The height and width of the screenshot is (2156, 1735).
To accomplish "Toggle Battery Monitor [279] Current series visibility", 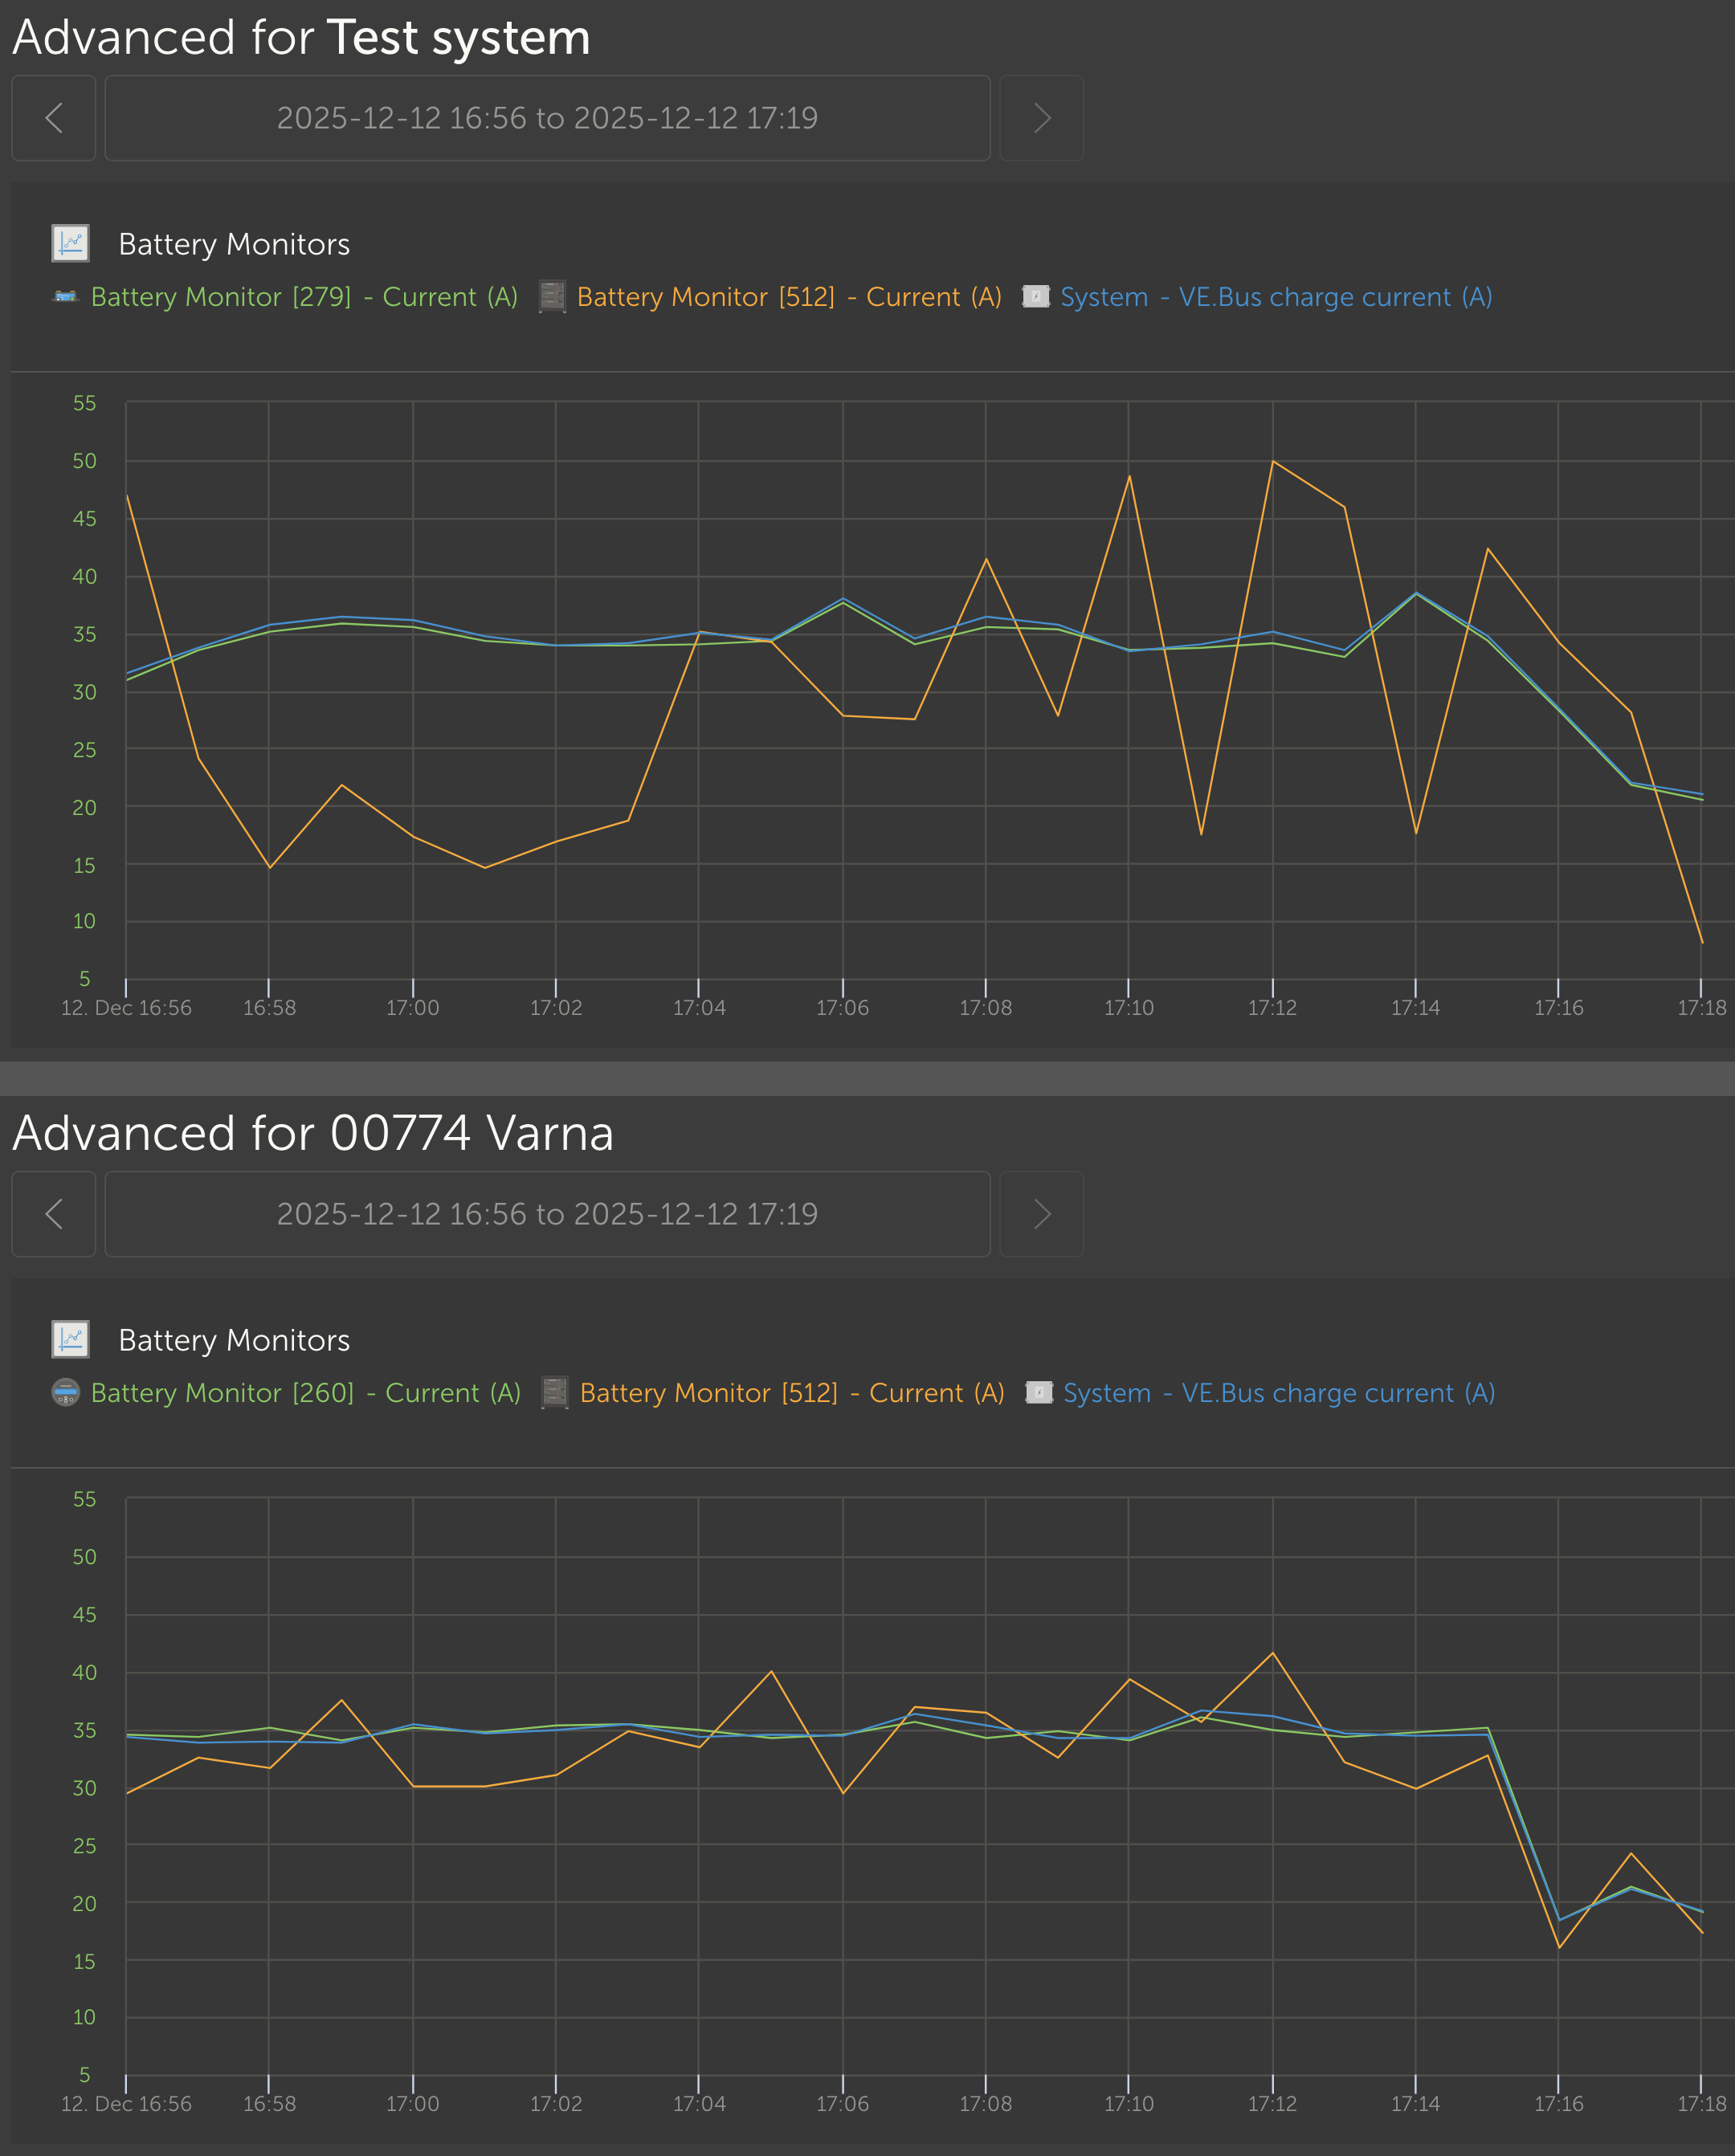I will [304, 297].
